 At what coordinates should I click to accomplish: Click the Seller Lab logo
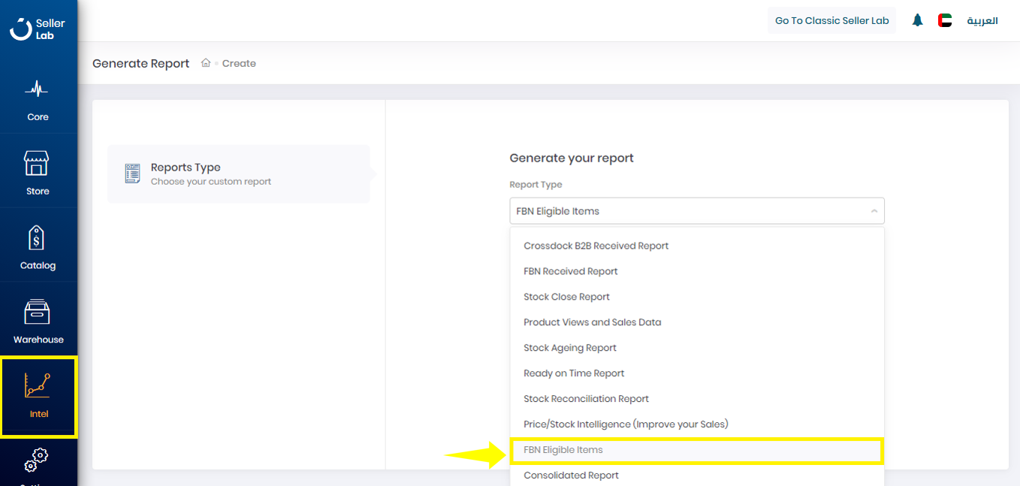[x=38, y=29]
